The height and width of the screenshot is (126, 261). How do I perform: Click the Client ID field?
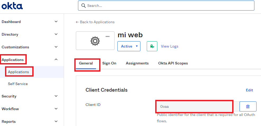[x=195, y=106]
